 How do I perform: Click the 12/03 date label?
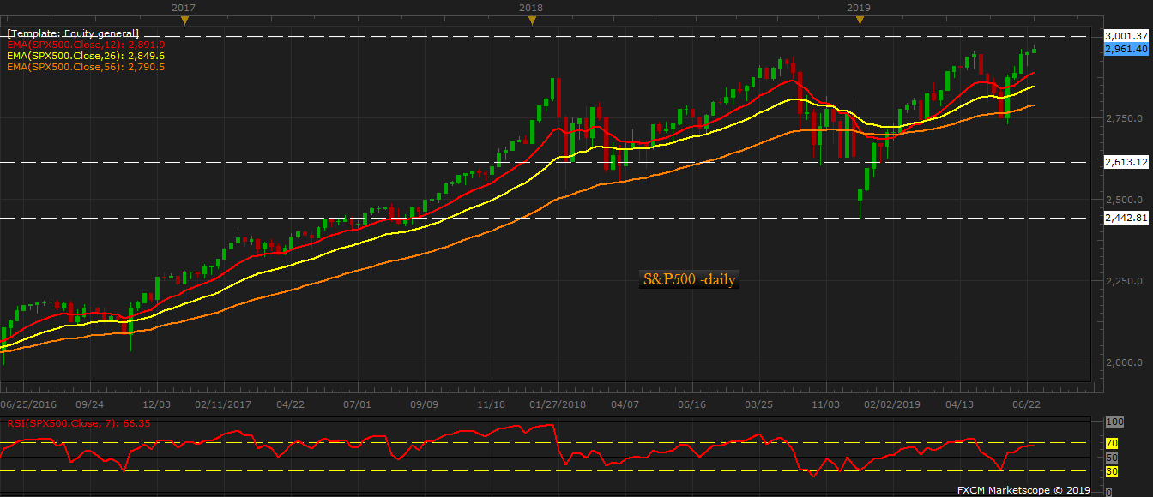click(x=157, y=404)
